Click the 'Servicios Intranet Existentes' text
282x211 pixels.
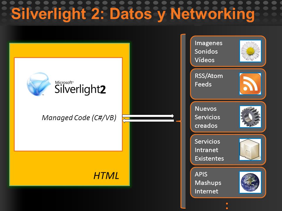coord(209,150)
